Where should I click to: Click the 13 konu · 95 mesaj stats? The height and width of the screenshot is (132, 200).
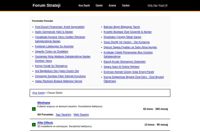pyautogui.click(x=156, y=125)
